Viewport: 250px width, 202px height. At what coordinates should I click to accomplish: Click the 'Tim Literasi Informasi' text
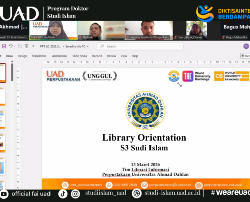point(145,169)
